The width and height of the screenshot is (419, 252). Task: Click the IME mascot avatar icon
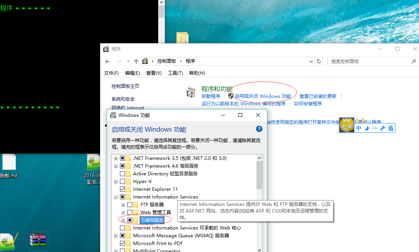click(347, 125)
